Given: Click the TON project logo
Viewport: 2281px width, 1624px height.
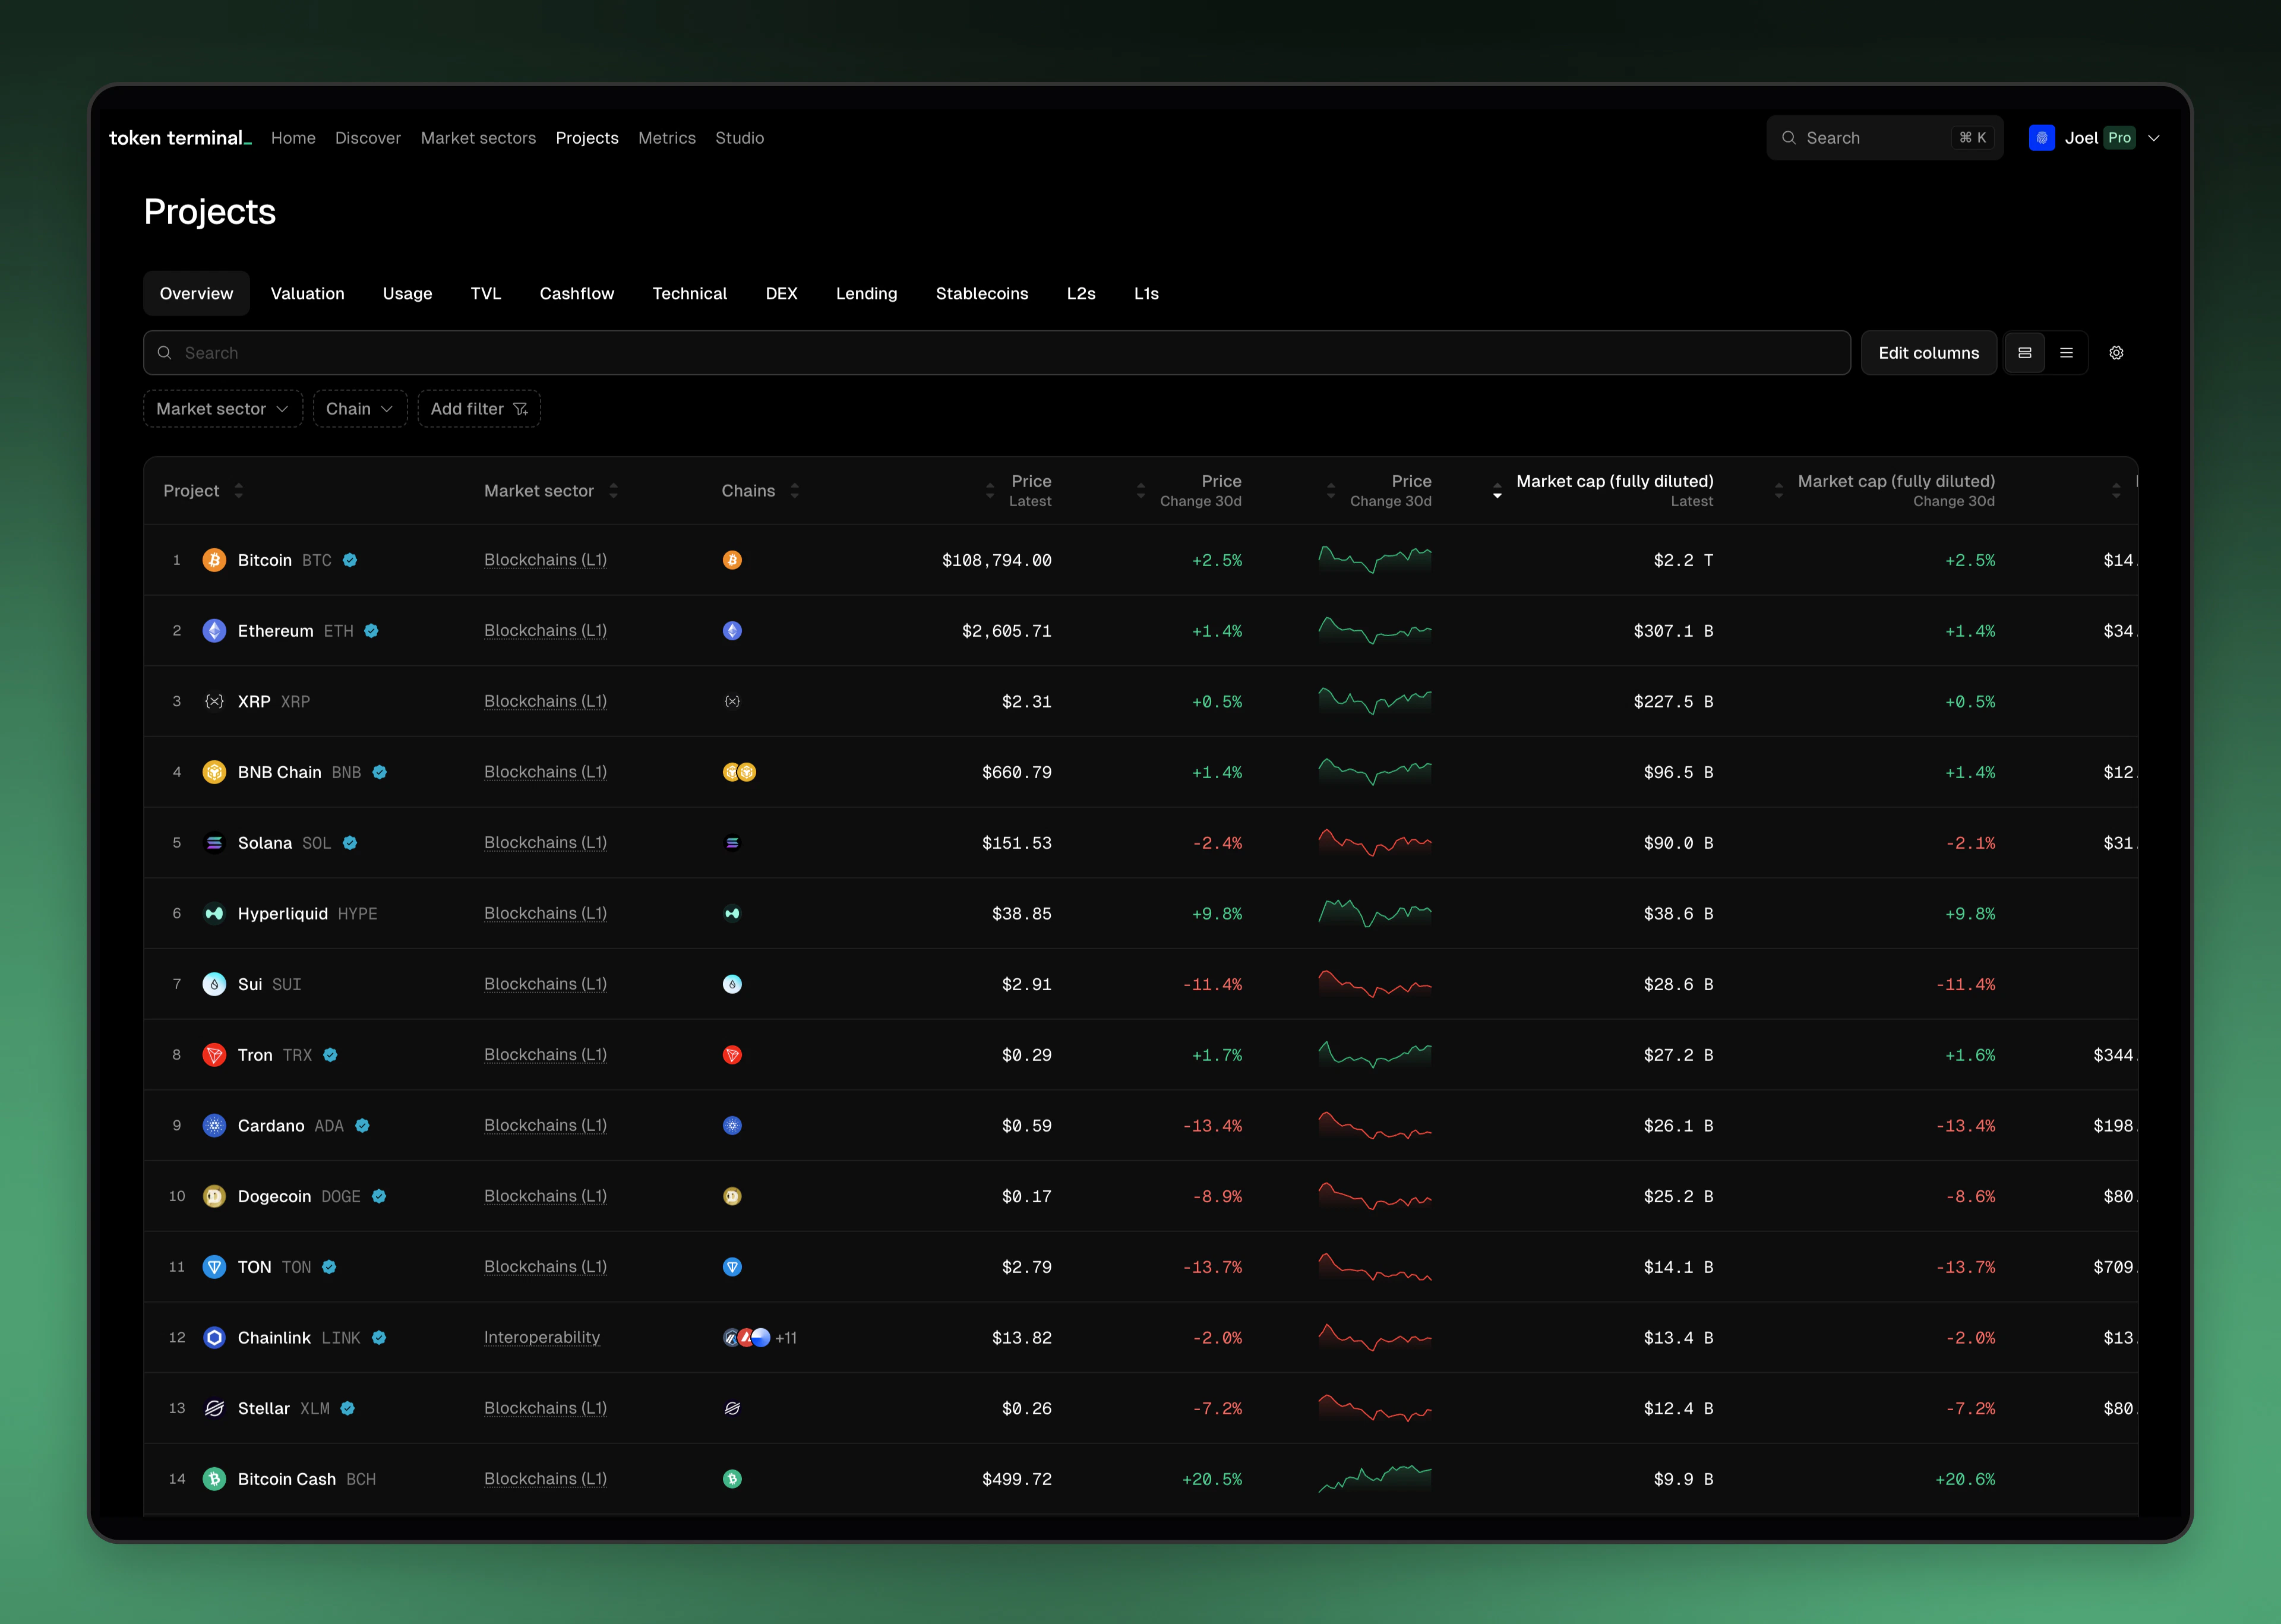Looking at the screenshot, I should tap(214, 1267).
